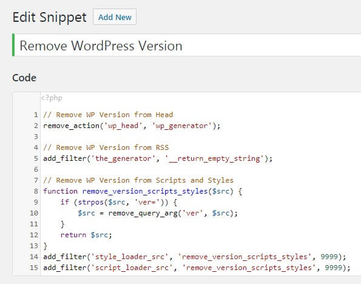
Task: Click the remove_action wp_head code line
Action: (x=132, y=126)
